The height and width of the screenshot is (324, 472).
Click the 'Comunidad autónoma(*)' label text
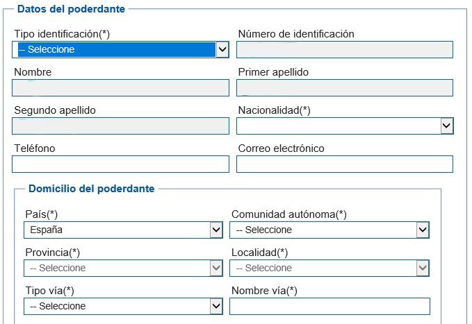[288, 214]
